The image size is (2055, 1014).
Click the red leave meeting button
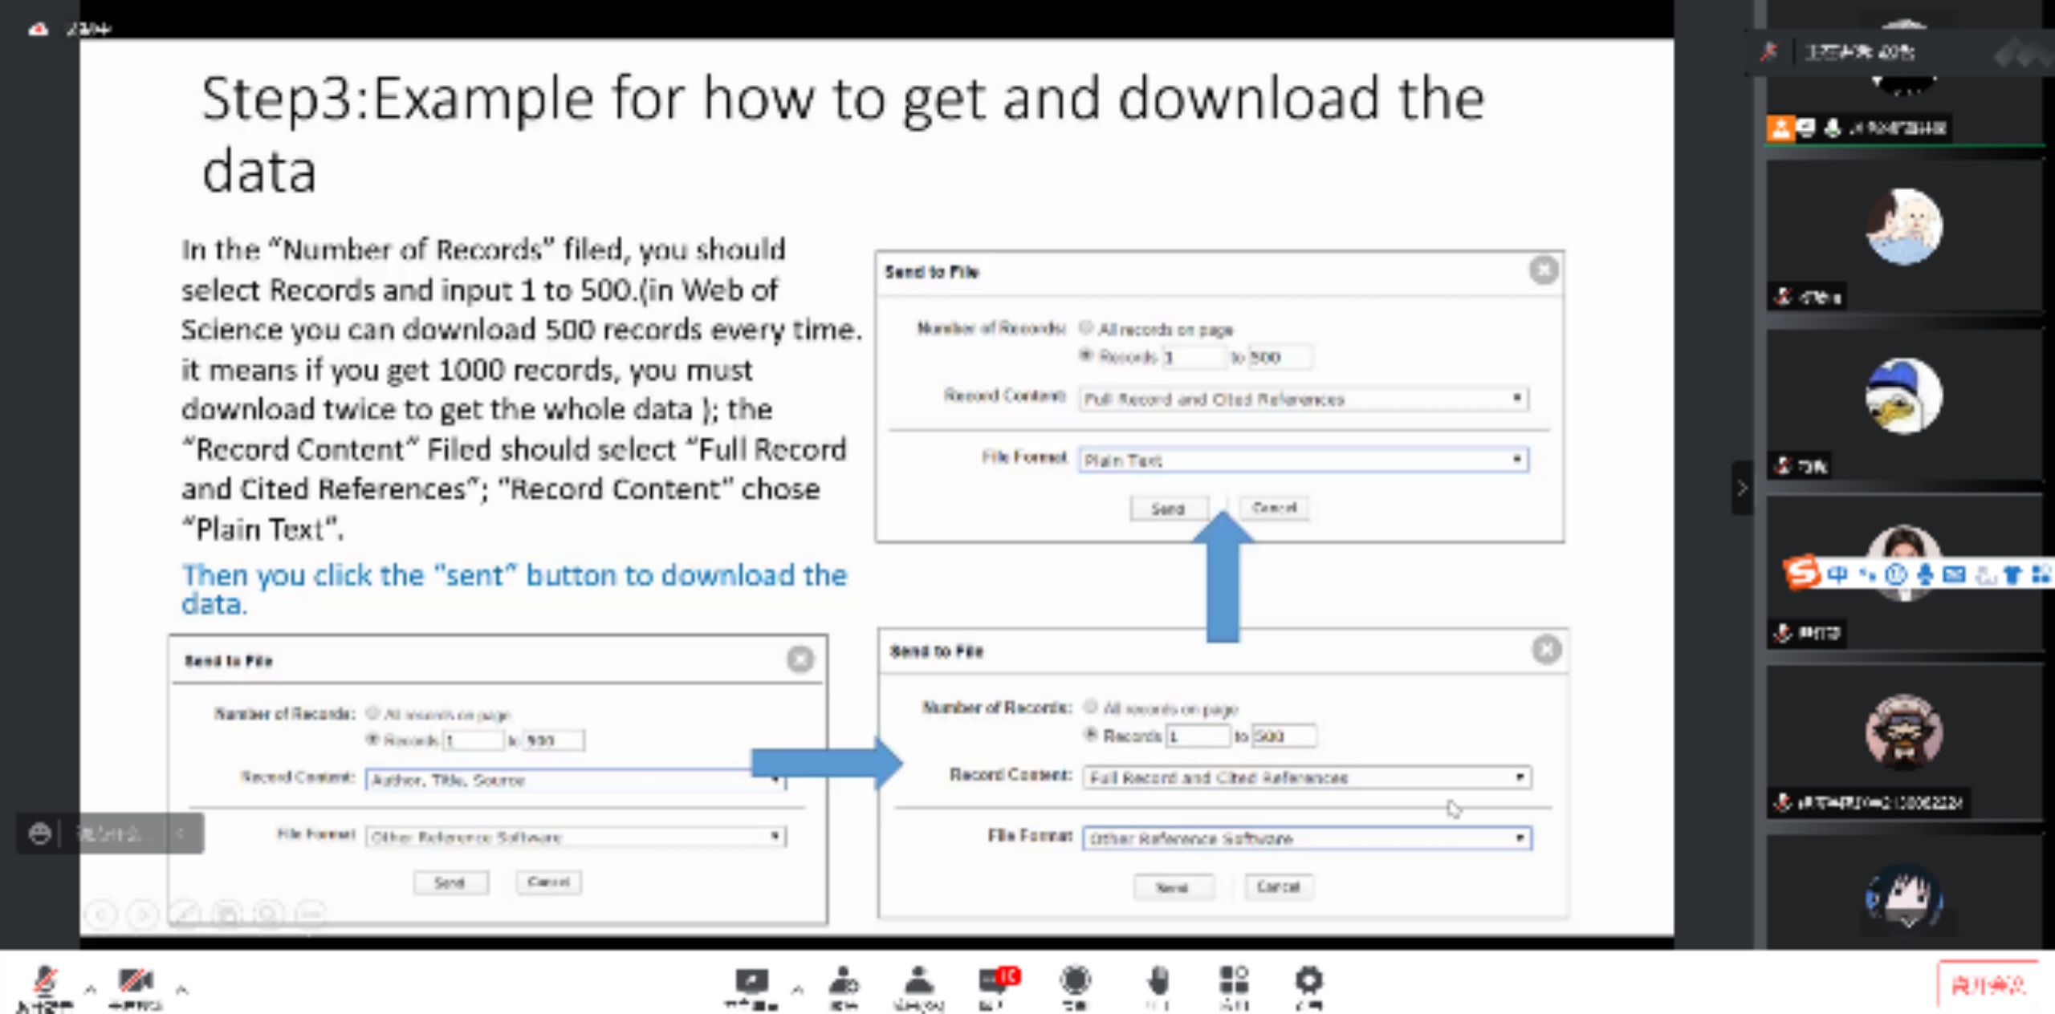point(1988,985)
